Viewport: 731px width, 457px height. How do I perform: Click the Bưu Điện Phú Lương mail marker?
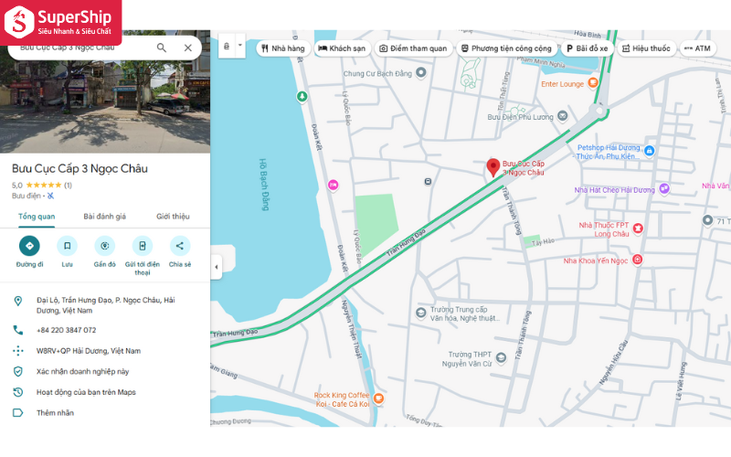(563, 116)
